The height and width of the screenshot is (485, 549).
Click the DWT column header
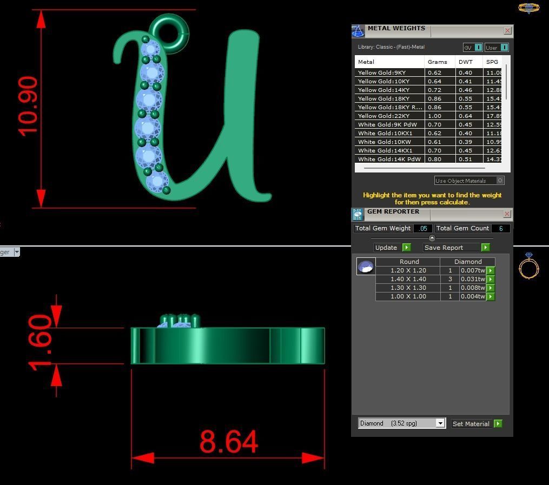469,62
